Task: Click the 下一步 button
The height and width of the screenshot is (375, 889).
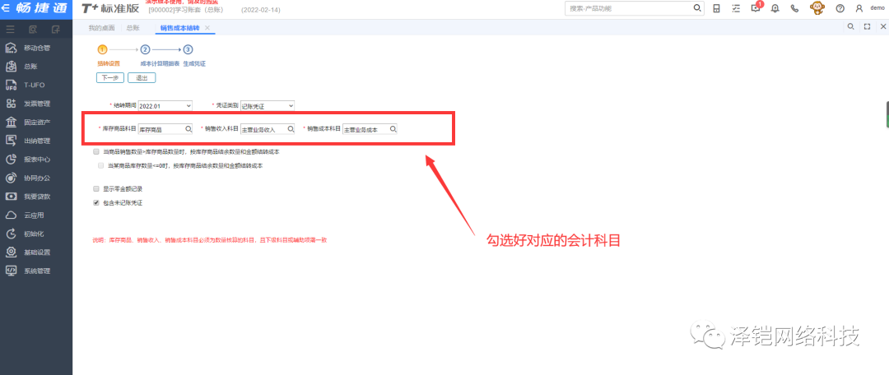Action: click(x=110, y=77)
